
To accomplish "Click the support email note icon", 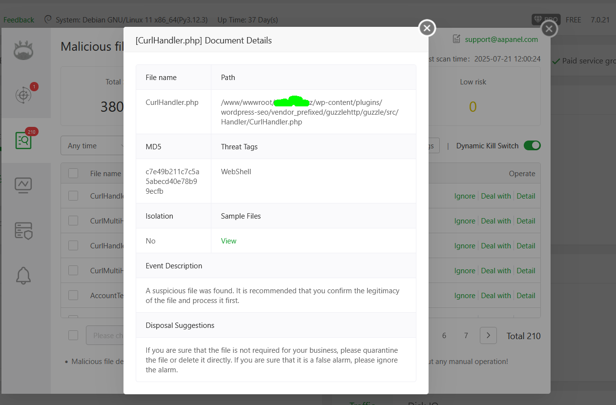I will coord(456,39).
